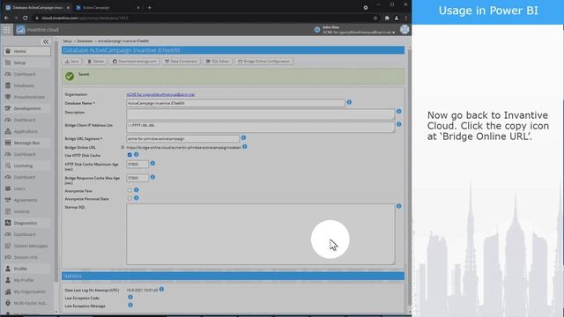Open info icon for Last Exception Code
Image resolution: width=564 pixels, height=317 pixels.
click(x=130, y=298)
